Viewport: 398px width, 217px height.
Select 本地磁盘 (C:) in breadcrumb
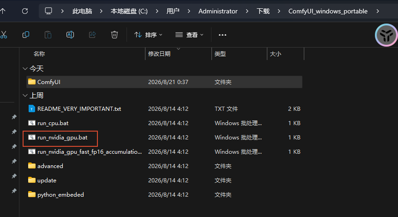pos(129,11)
